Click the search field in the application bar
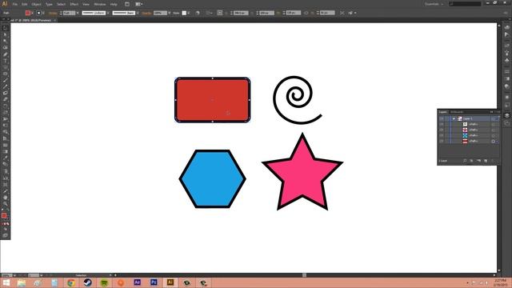512x288 pixels. point(465,4)
